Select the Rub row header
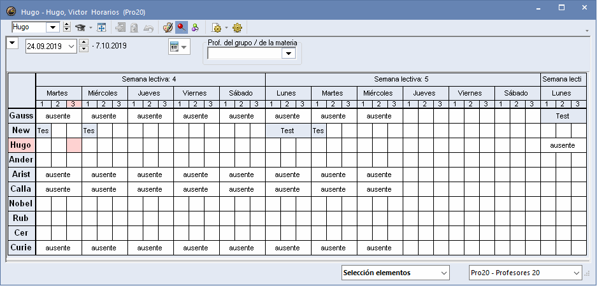 [x=21, y=218]
